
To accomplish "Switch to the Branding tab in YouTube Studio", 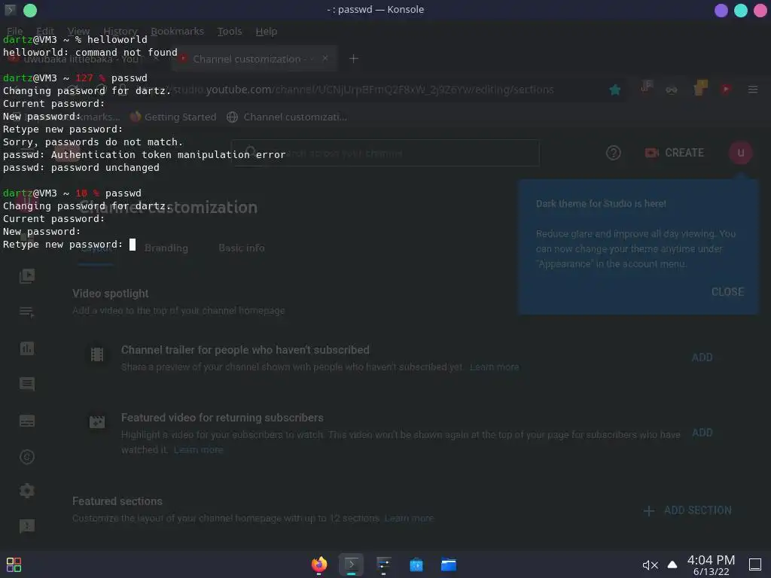I will 166,248.
